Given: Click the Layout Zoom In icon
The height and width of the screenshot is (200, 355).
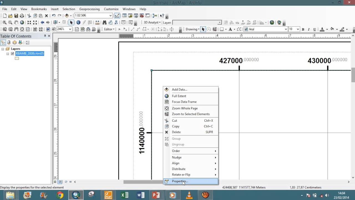Looking at the screenshot, I should click(x=4, y=29).
